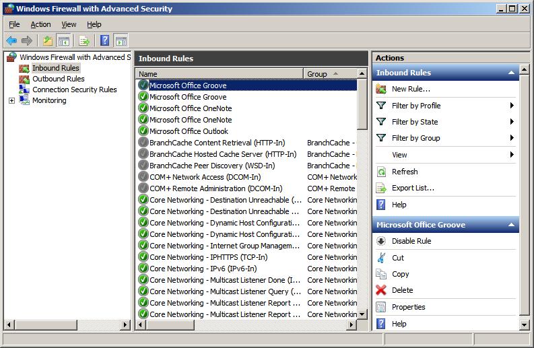
Task: Click the Refresh action link
Action: 405,172
